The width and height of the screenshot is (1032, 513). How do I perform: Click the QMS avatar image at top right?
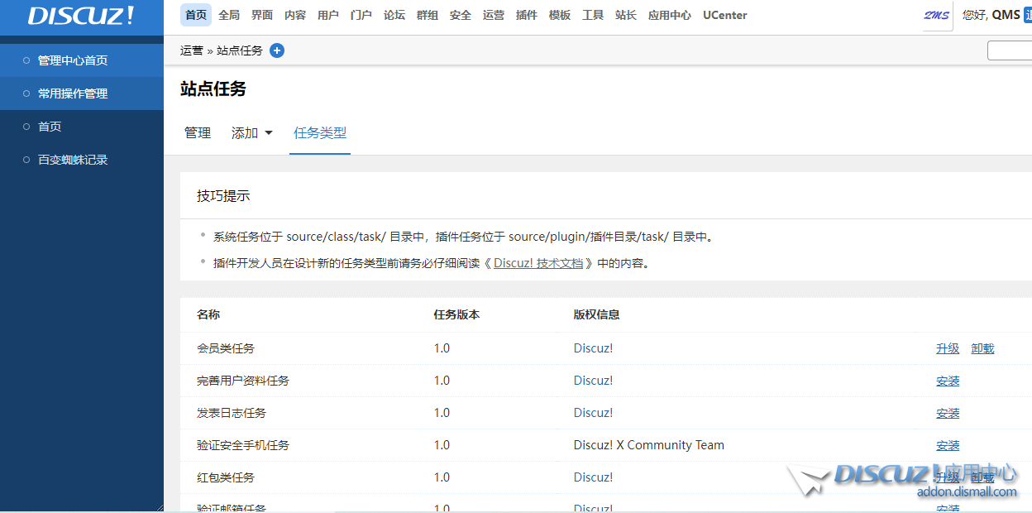click(936, 16)
